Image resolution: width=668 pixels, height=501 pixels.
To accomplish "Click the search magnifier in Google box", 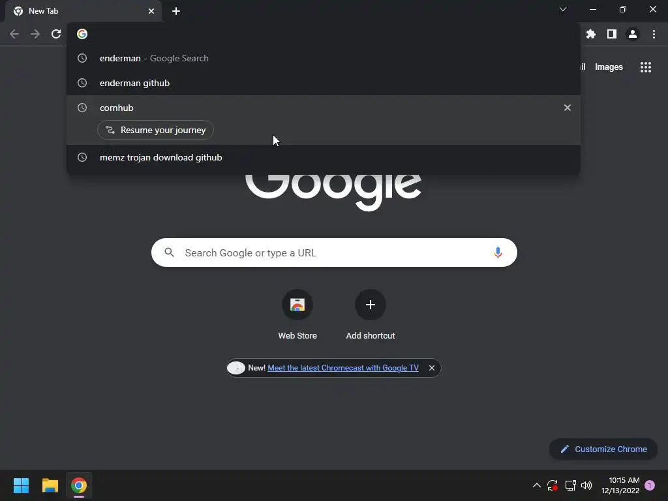I will [x=169, y=252].
